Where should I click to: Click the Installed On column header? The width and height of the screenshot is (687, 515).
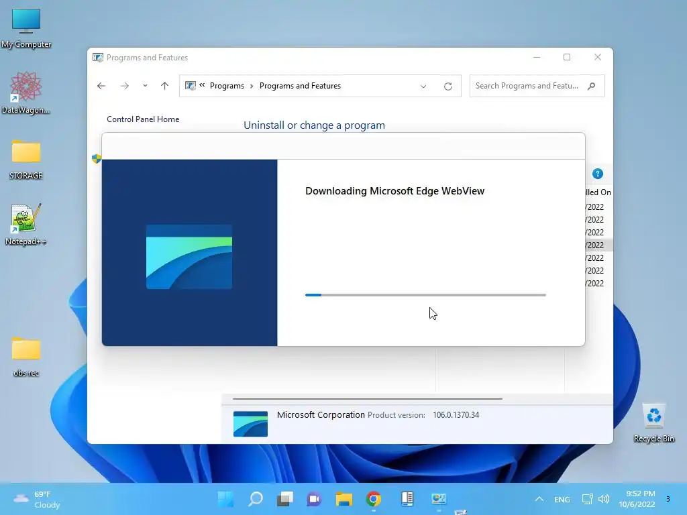pos(598,192)
